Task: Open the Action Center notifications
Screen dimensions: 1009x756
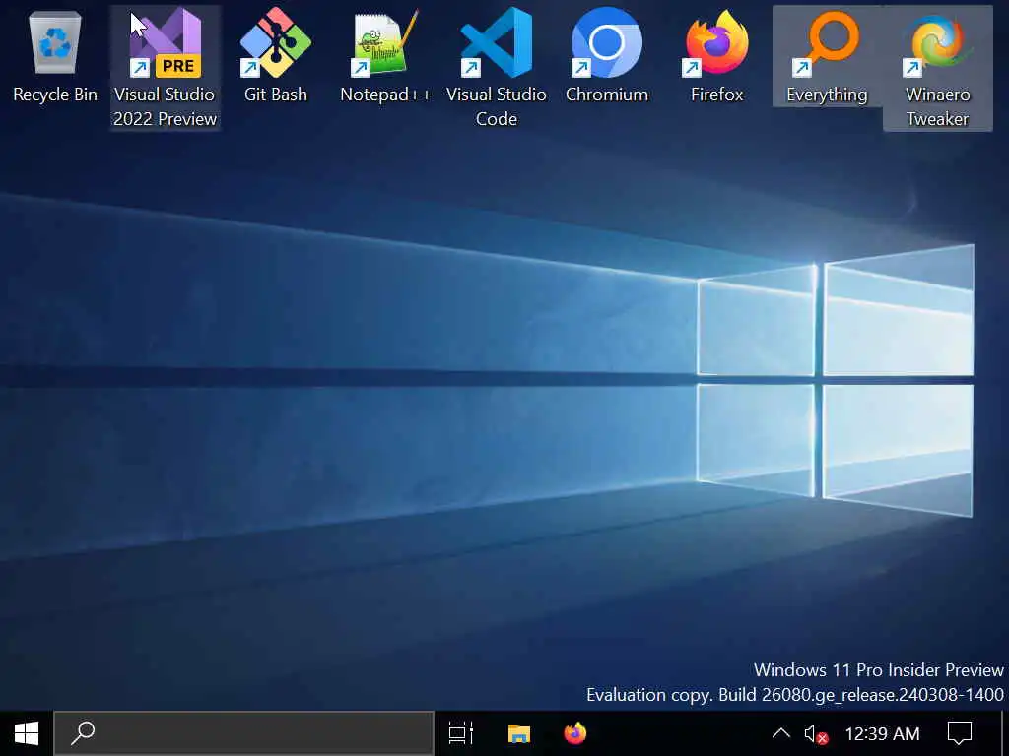Action: coord(960,733)
